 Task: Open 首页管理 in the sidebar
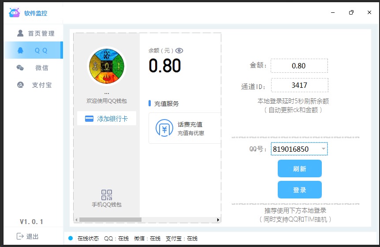point(34,33)
